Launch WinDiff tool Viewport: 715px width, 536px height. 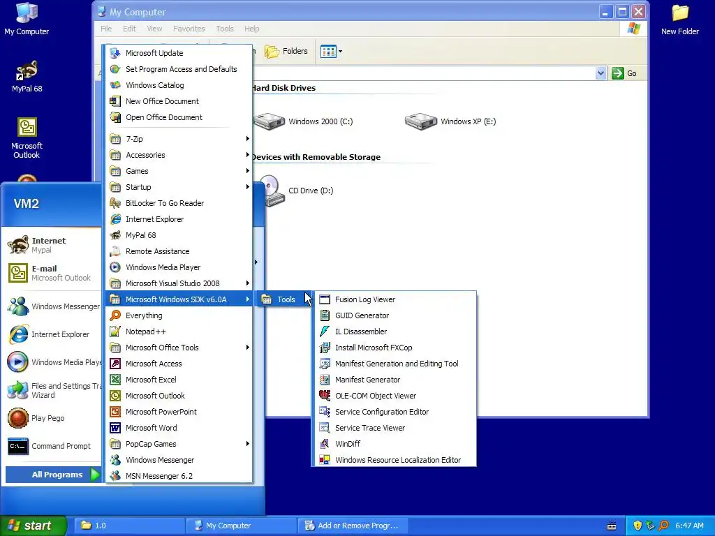pos(394,444)
